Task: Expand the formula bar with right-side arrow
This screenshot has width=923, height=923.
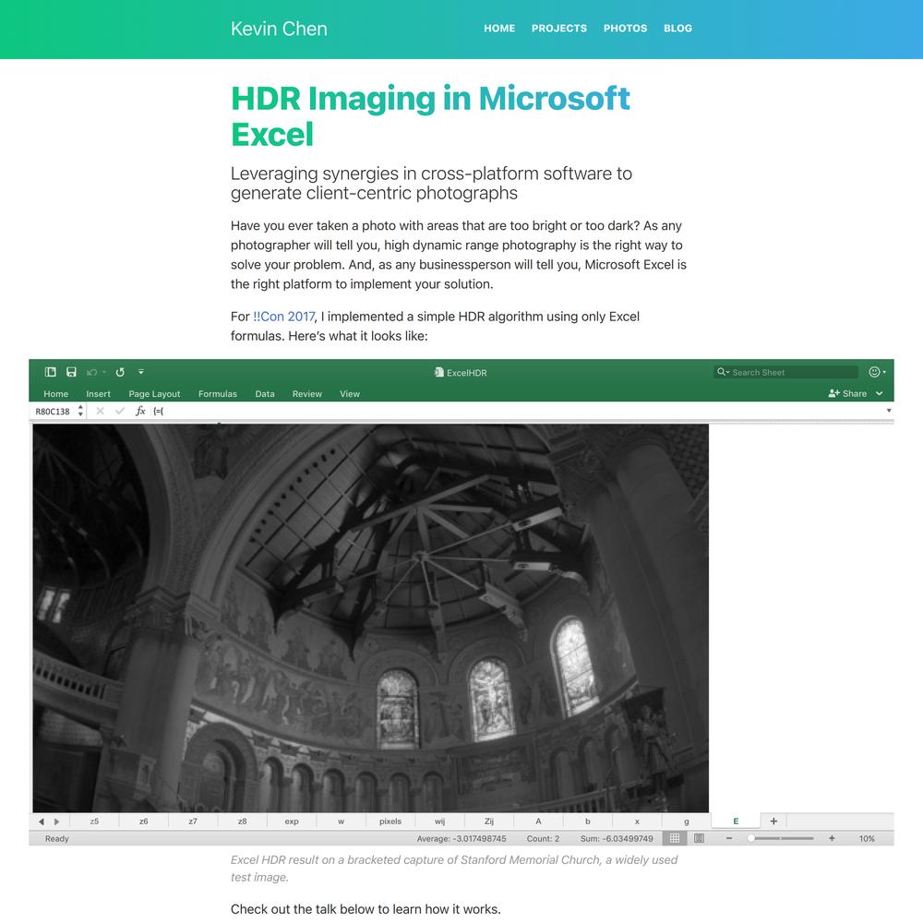Action: pos(889,411)
